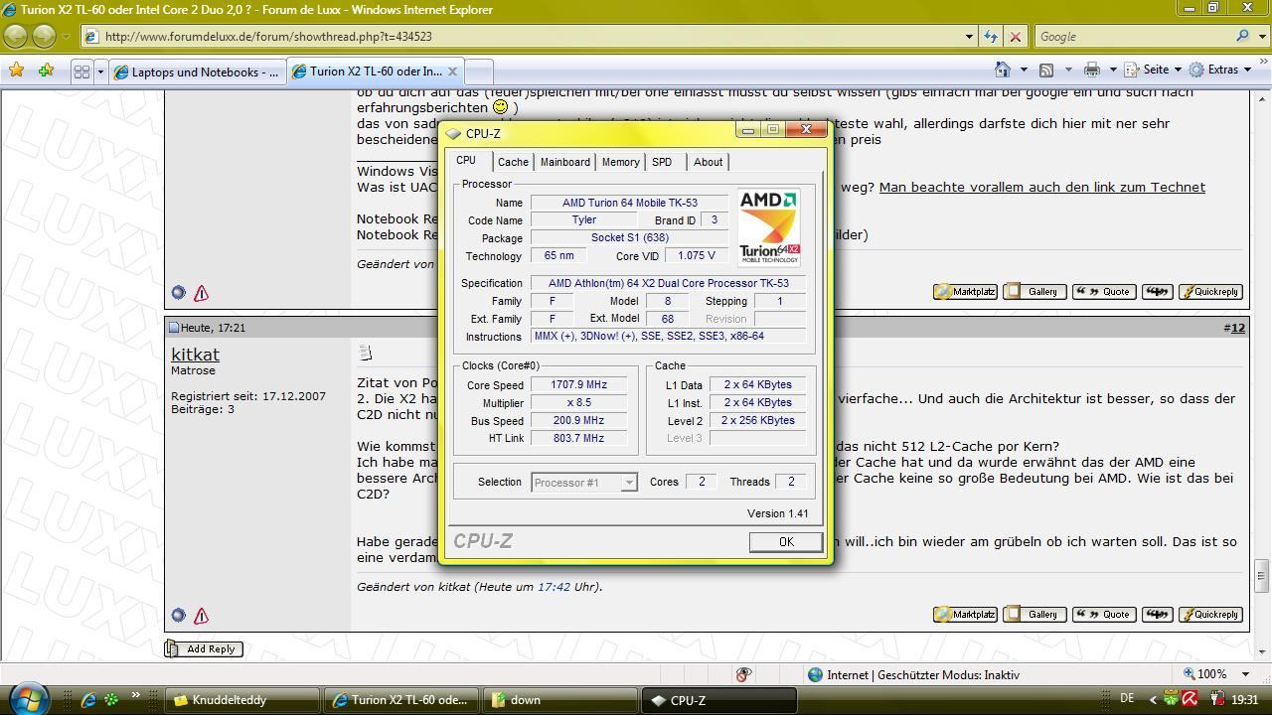Click Marktplatz button in post 12

[964, 615]
